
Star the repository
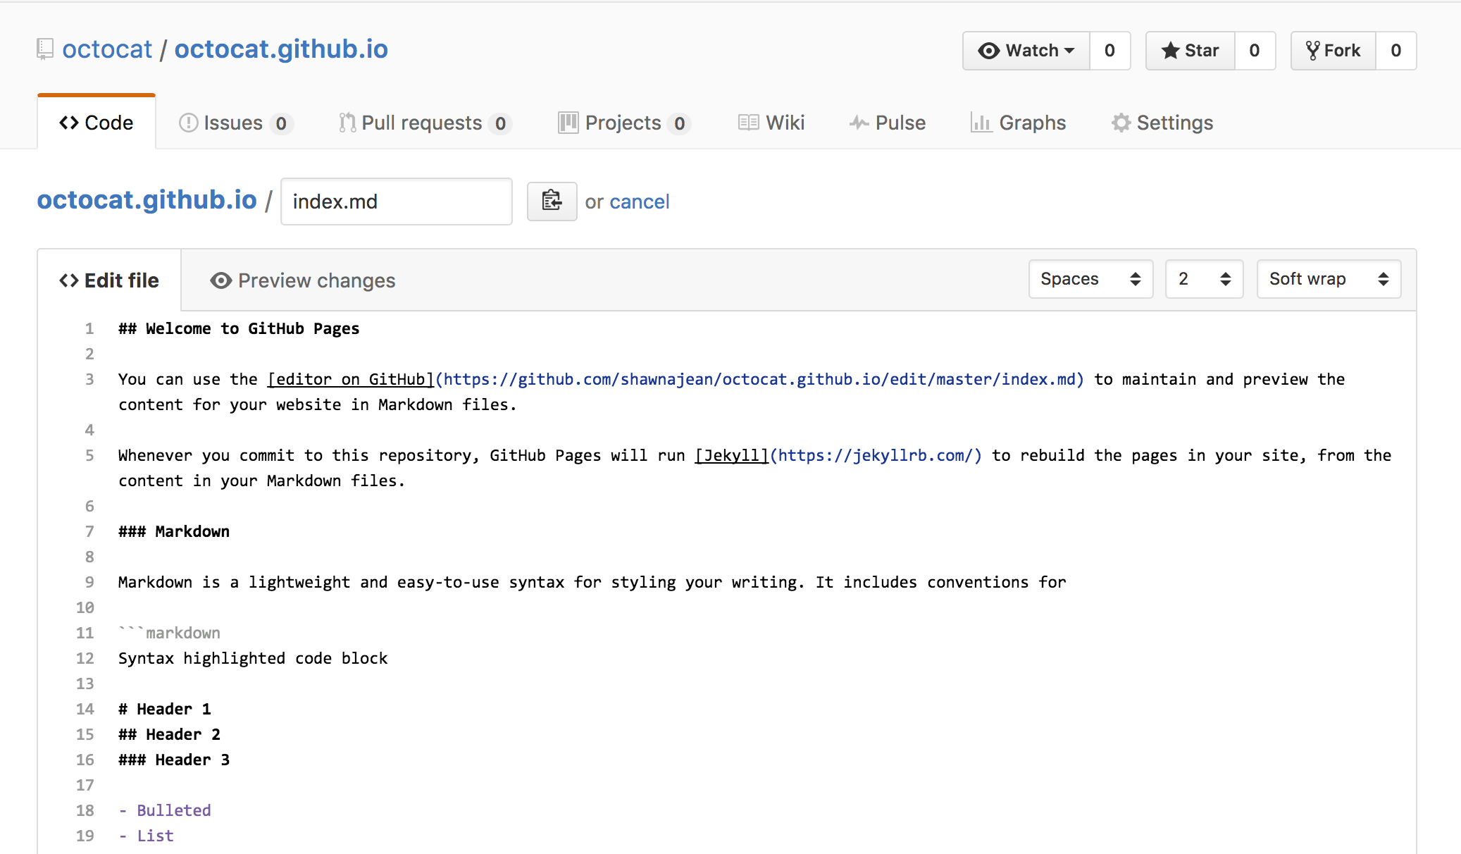pyautogui.click(x=1190, y=51)
